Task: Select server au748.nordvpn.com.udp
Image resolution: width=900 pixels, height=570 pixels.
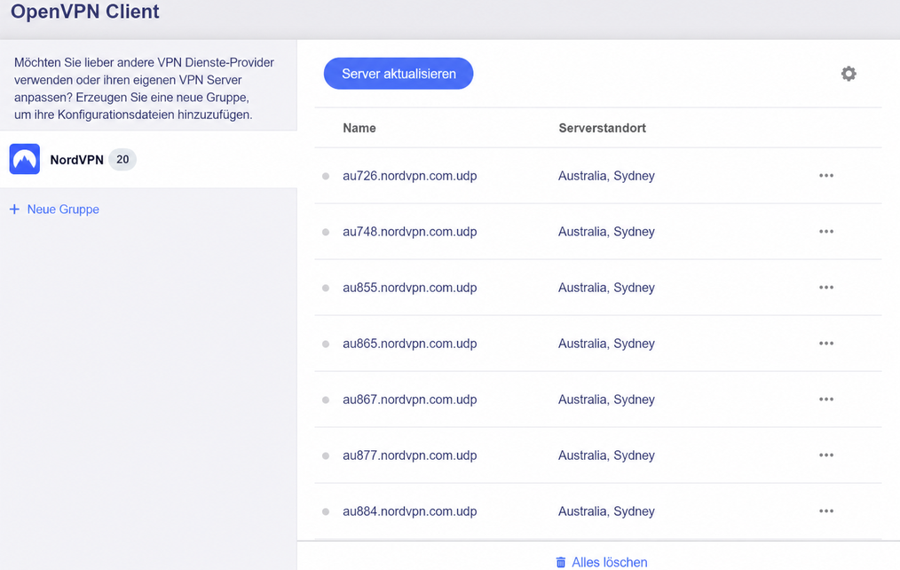Action: point(410,232)
